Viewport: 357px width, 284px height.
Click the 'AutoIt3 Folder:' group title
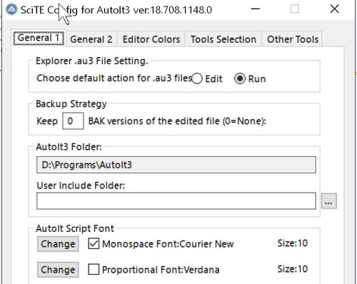point(69,147)
